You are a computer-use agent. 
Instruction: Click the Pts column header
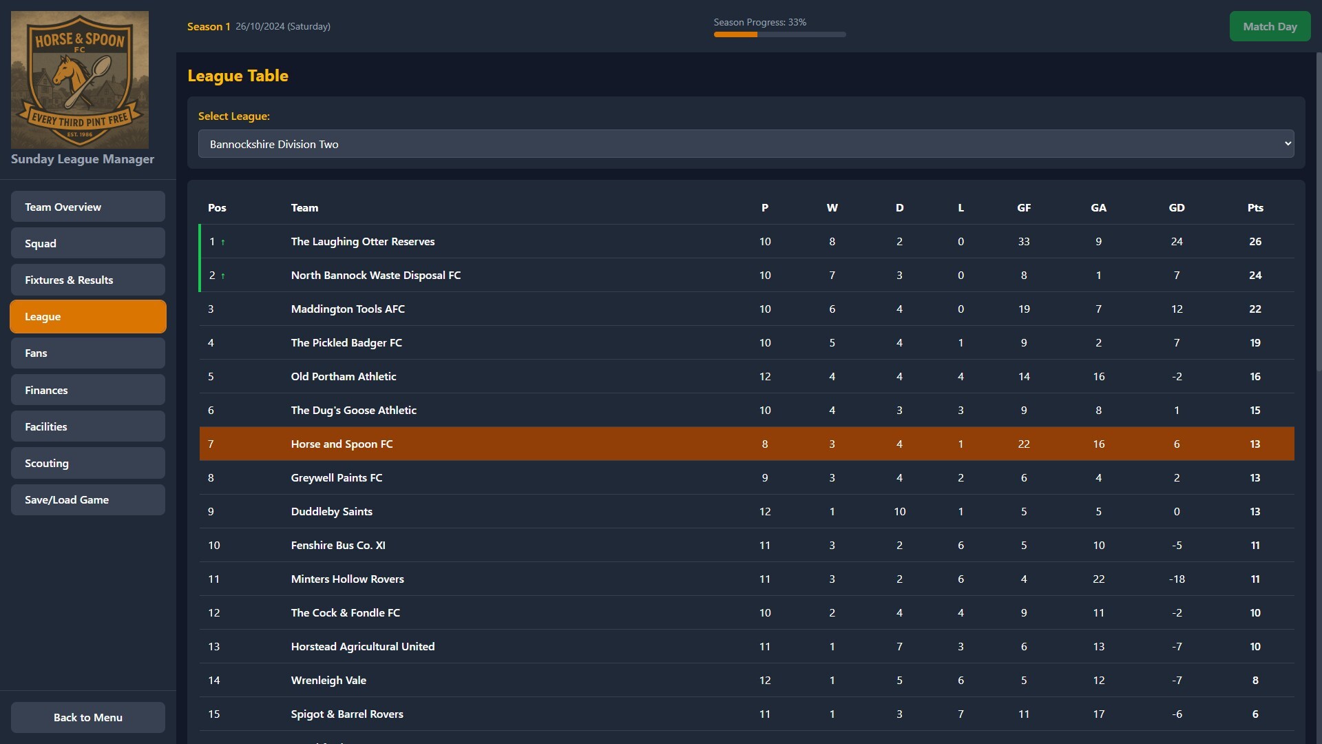[1255, 207]
